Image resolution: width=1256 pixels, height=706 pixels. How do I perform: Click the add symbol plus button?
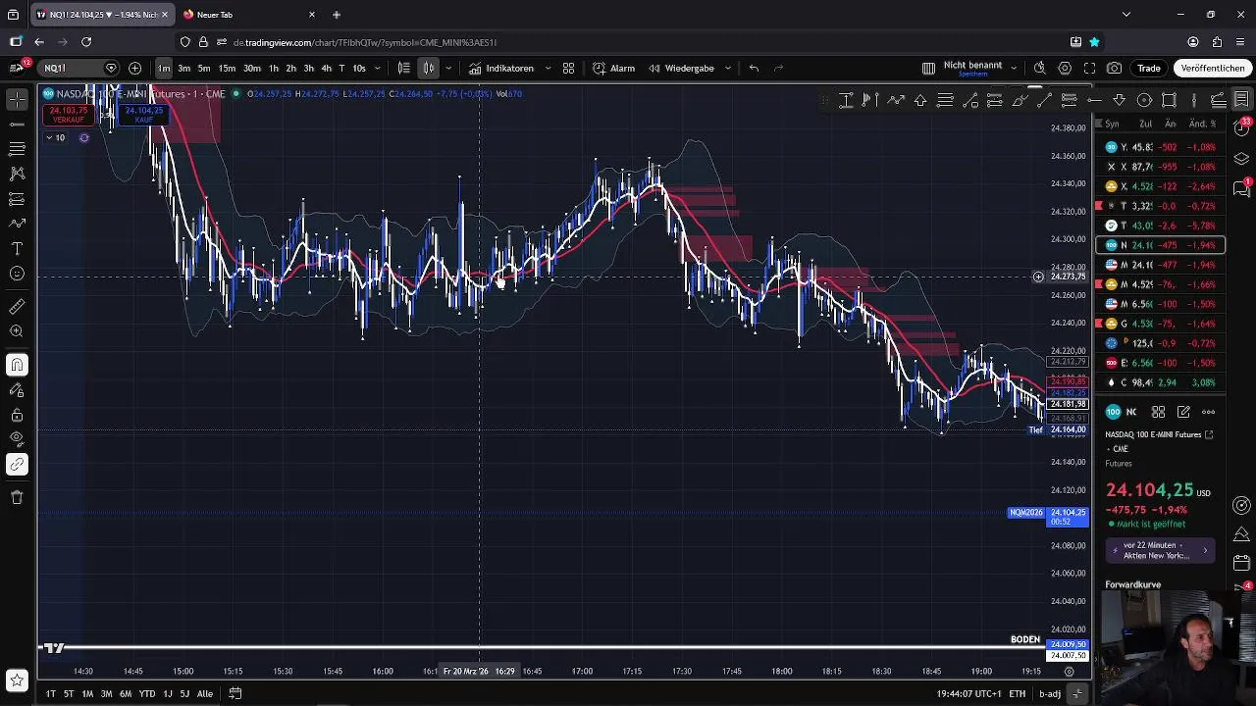134,68
